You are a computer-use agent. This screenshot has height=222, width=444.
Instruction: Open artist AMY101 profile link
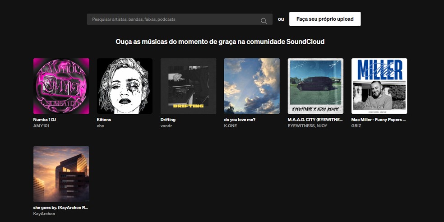point(42,126)
